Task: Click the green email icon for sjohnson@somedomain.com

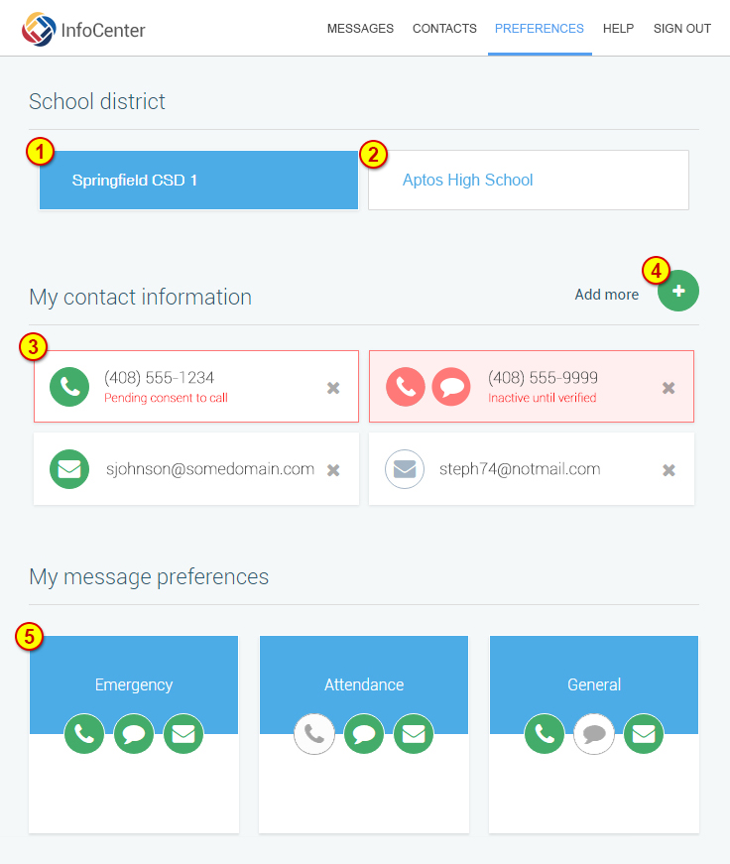Action: (x=69, y=469)
